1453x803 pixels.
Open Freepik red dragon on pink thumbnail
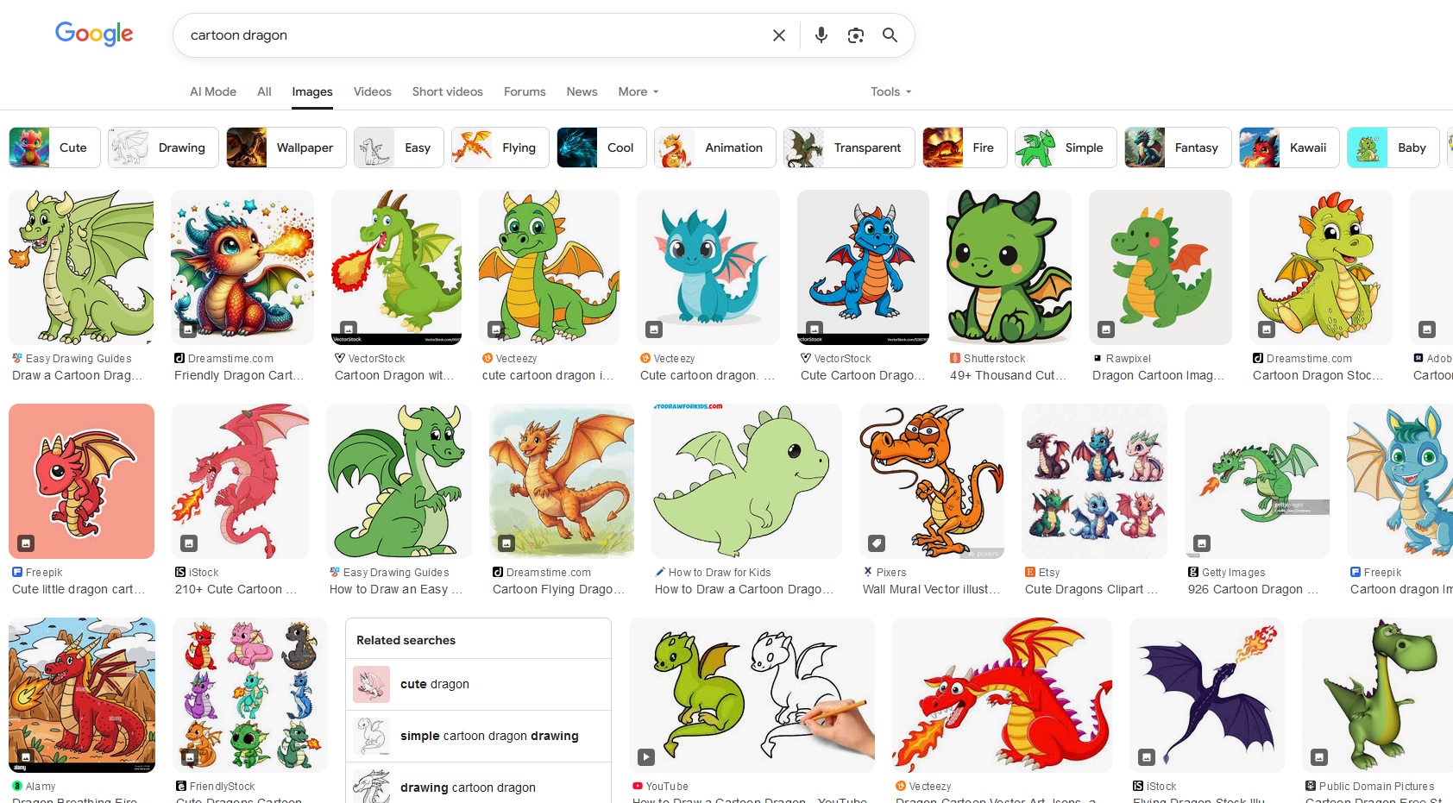pyautogui.click(x=81, y=481)
